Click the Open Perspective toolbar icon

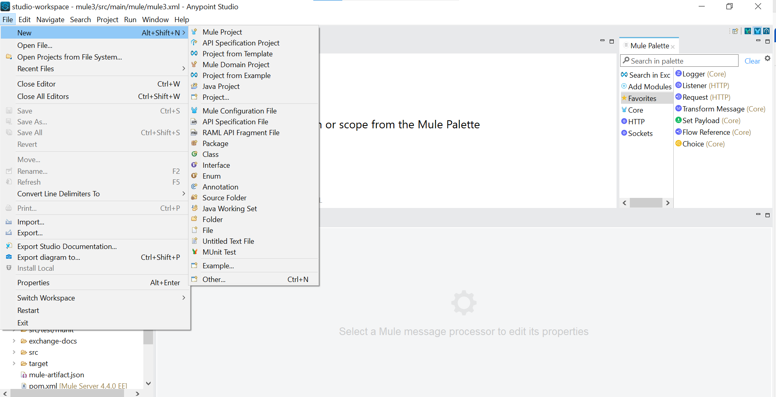(x=735, y=31)
